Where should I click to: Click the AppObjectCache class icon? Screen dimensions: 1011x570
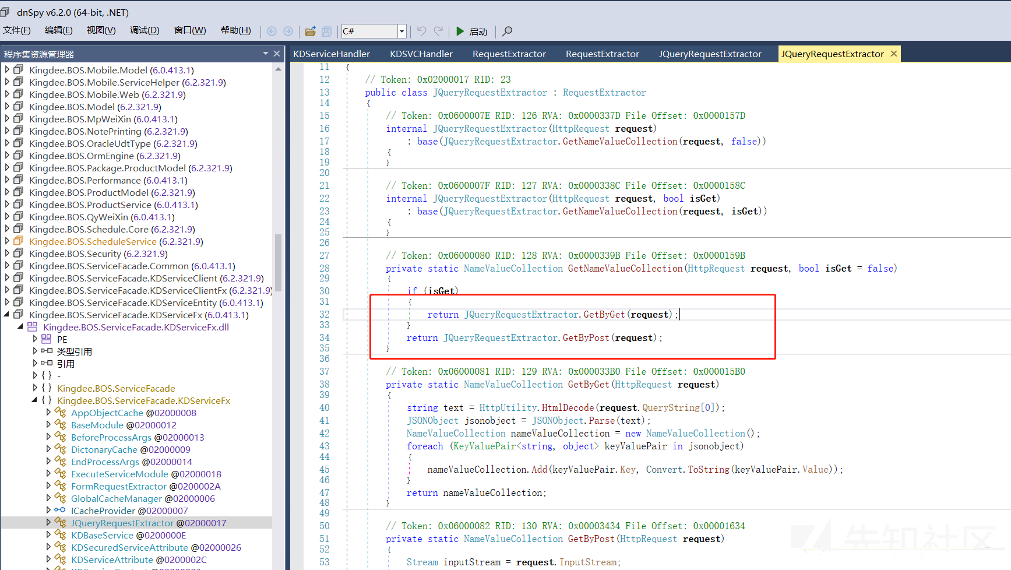point(60,413)
